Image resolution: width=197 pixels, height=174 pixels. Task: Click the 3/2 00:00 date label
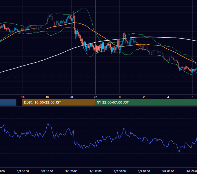coord(120,171)
